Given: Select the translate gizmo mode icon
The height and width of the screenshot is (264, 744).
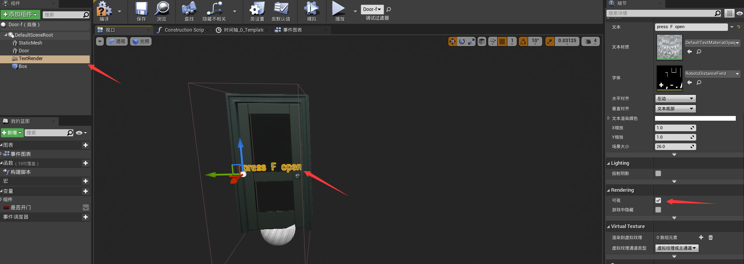Looking at the screenshot, I should pyautogui.click(x=453, y=41).
